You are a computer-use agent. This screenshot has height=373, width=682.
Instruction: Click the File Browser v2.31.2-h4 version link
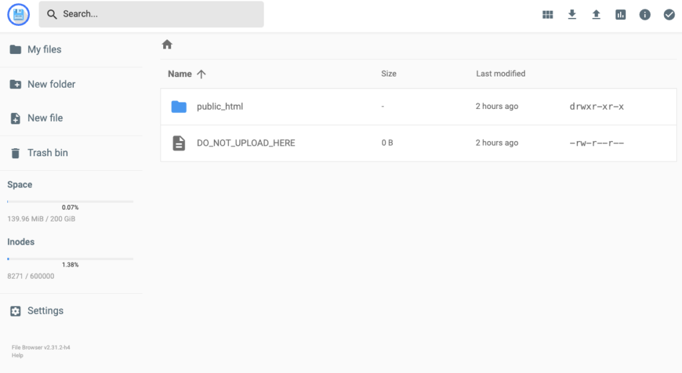41,347
